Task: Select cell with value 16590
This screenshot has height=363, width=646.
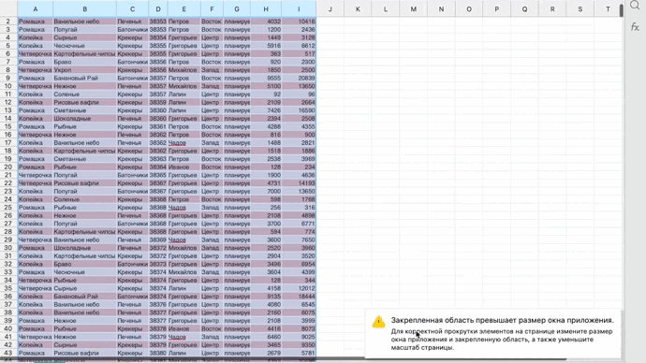Action: 299,110
